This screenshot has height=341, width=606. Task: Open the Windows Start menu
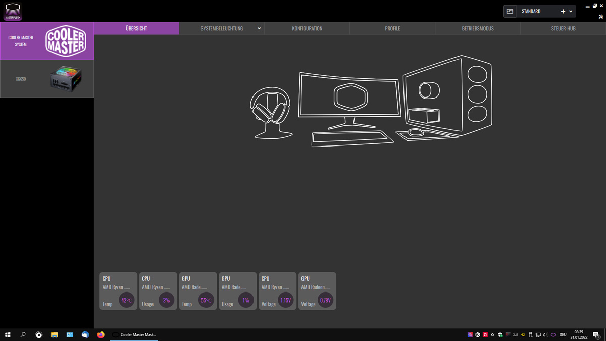point(8,335)
